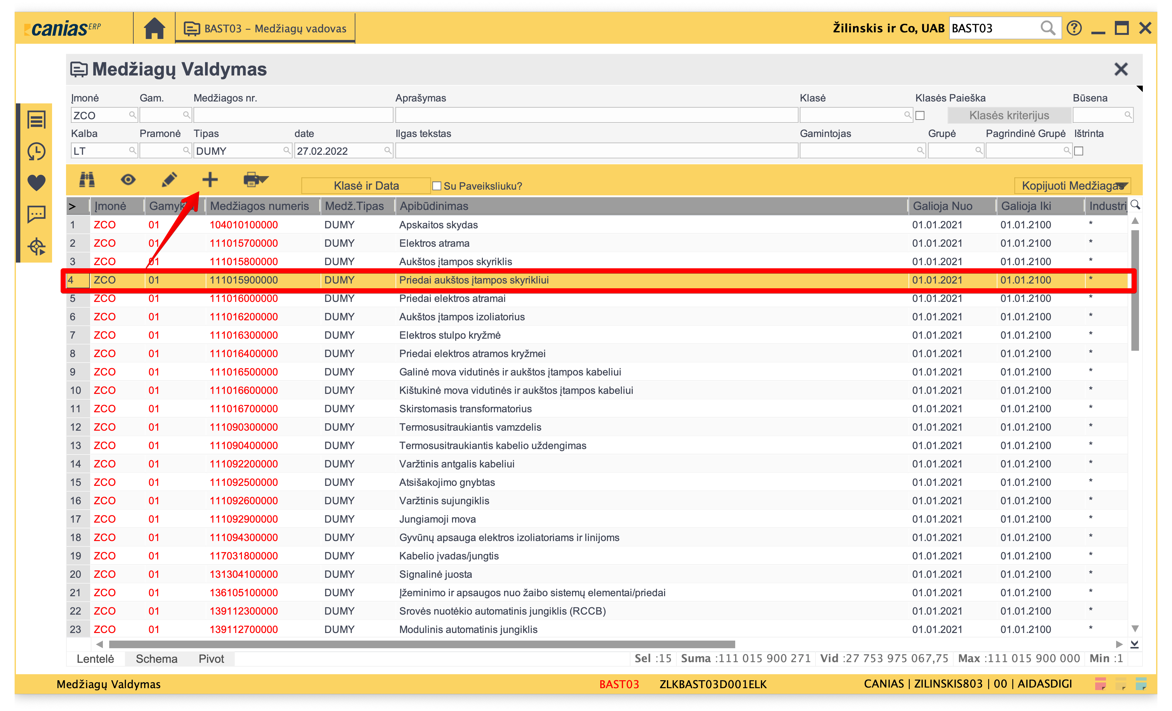Switch to the Schema tab
Viewport: 1172px width, 711px height.
tap(156, 659)
